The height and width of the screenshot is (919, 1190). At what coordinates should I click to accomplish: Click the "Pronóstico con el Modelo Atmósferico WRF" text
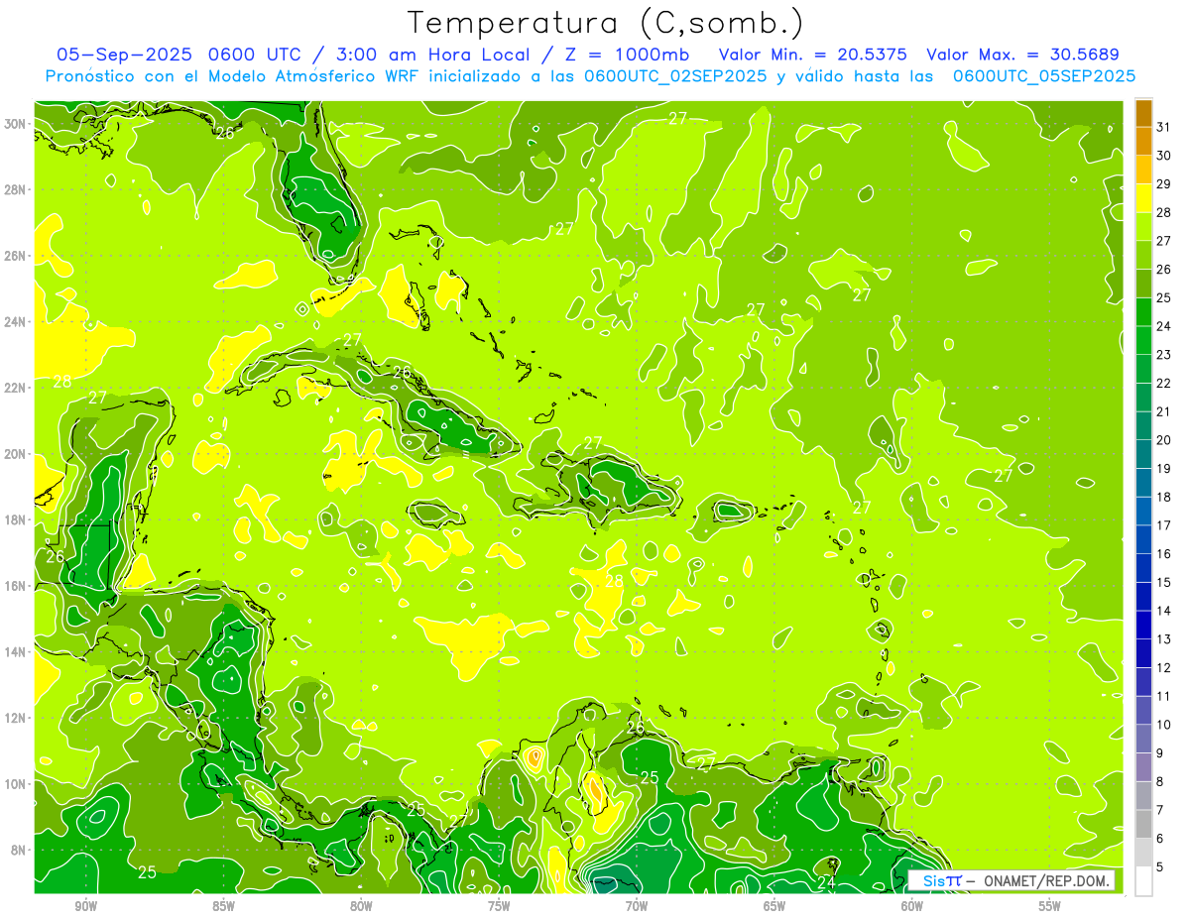point(233,76)
